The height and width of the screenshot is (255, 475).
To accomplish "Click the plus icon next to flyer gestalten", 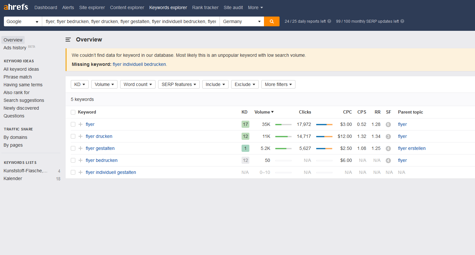I will (x=81, y=148).
